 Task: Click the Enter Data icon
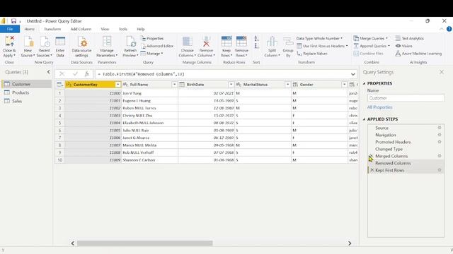tap(60, 42)
